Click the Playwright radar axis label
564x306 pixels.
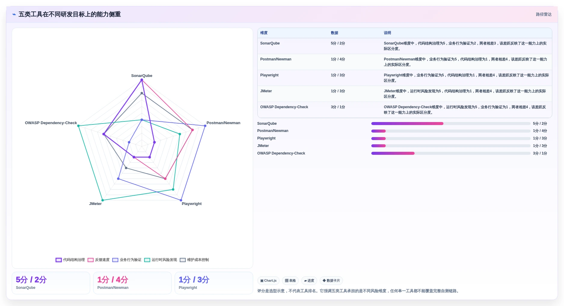(x=192, y=204)
